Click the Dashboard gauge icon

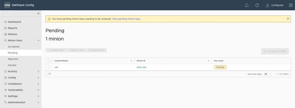point(5,22)
